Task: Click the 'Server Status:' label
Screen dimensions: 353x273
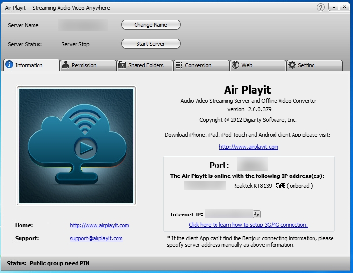Action: [25, 44]
